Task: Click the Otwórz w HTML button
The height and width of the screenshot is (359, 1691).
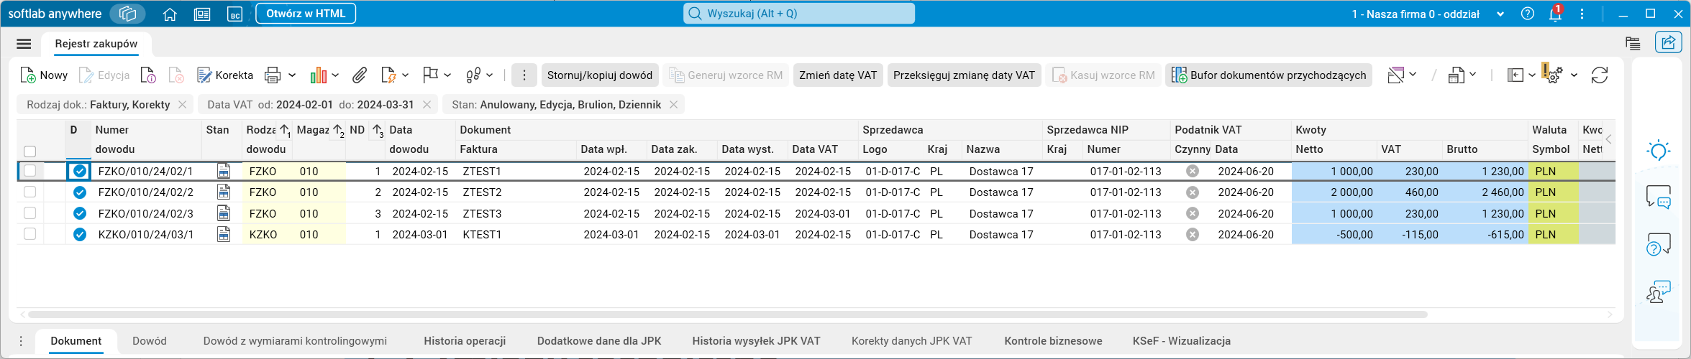Action: [306, 14]
